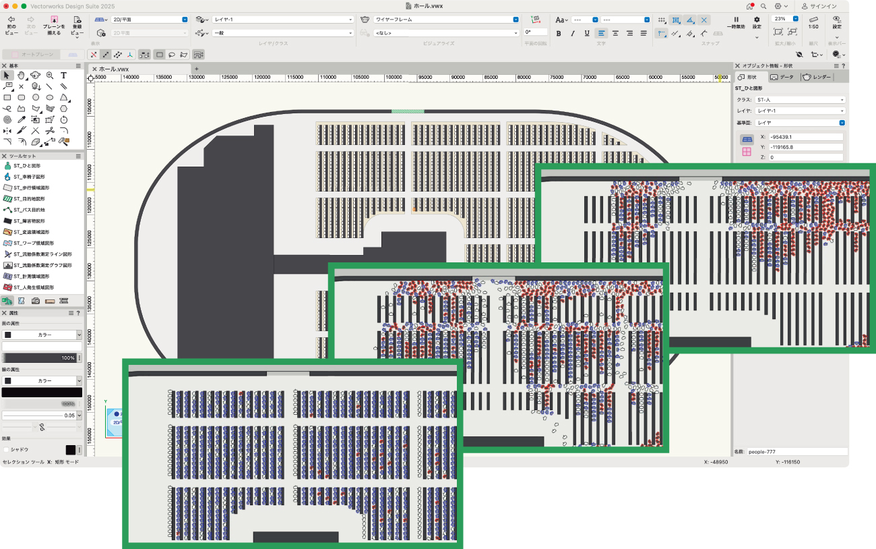Open the ワイヤーフレーム render mode dropdown
The height and width of the screenshot is (549, 876).
[445, 20]
